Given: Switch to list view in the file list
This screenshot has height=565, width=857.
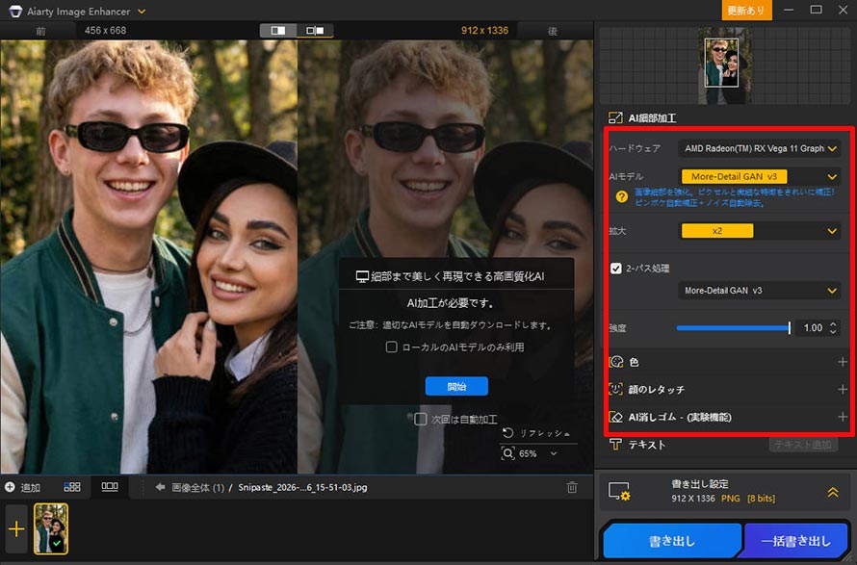Looking at the screenshot, I should click(109, 487).
